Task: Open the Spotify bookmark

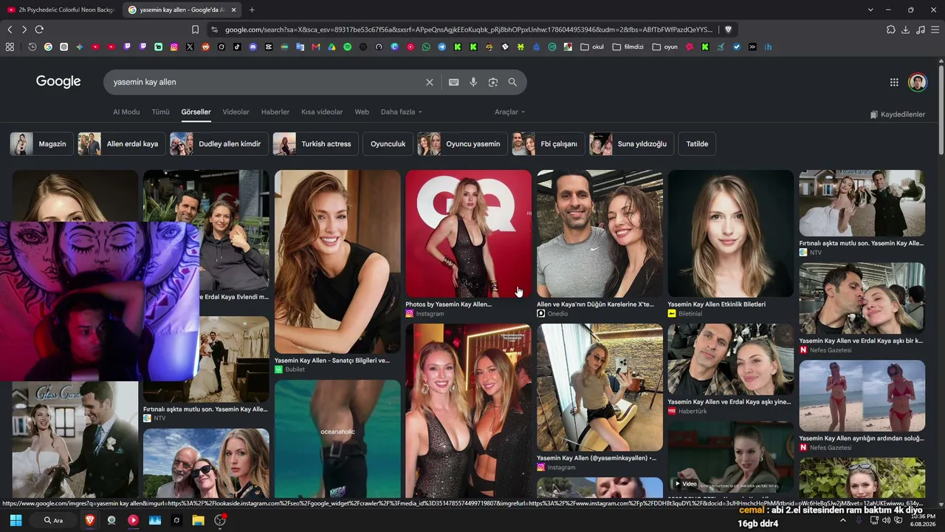Action: (x=348, y=47)
